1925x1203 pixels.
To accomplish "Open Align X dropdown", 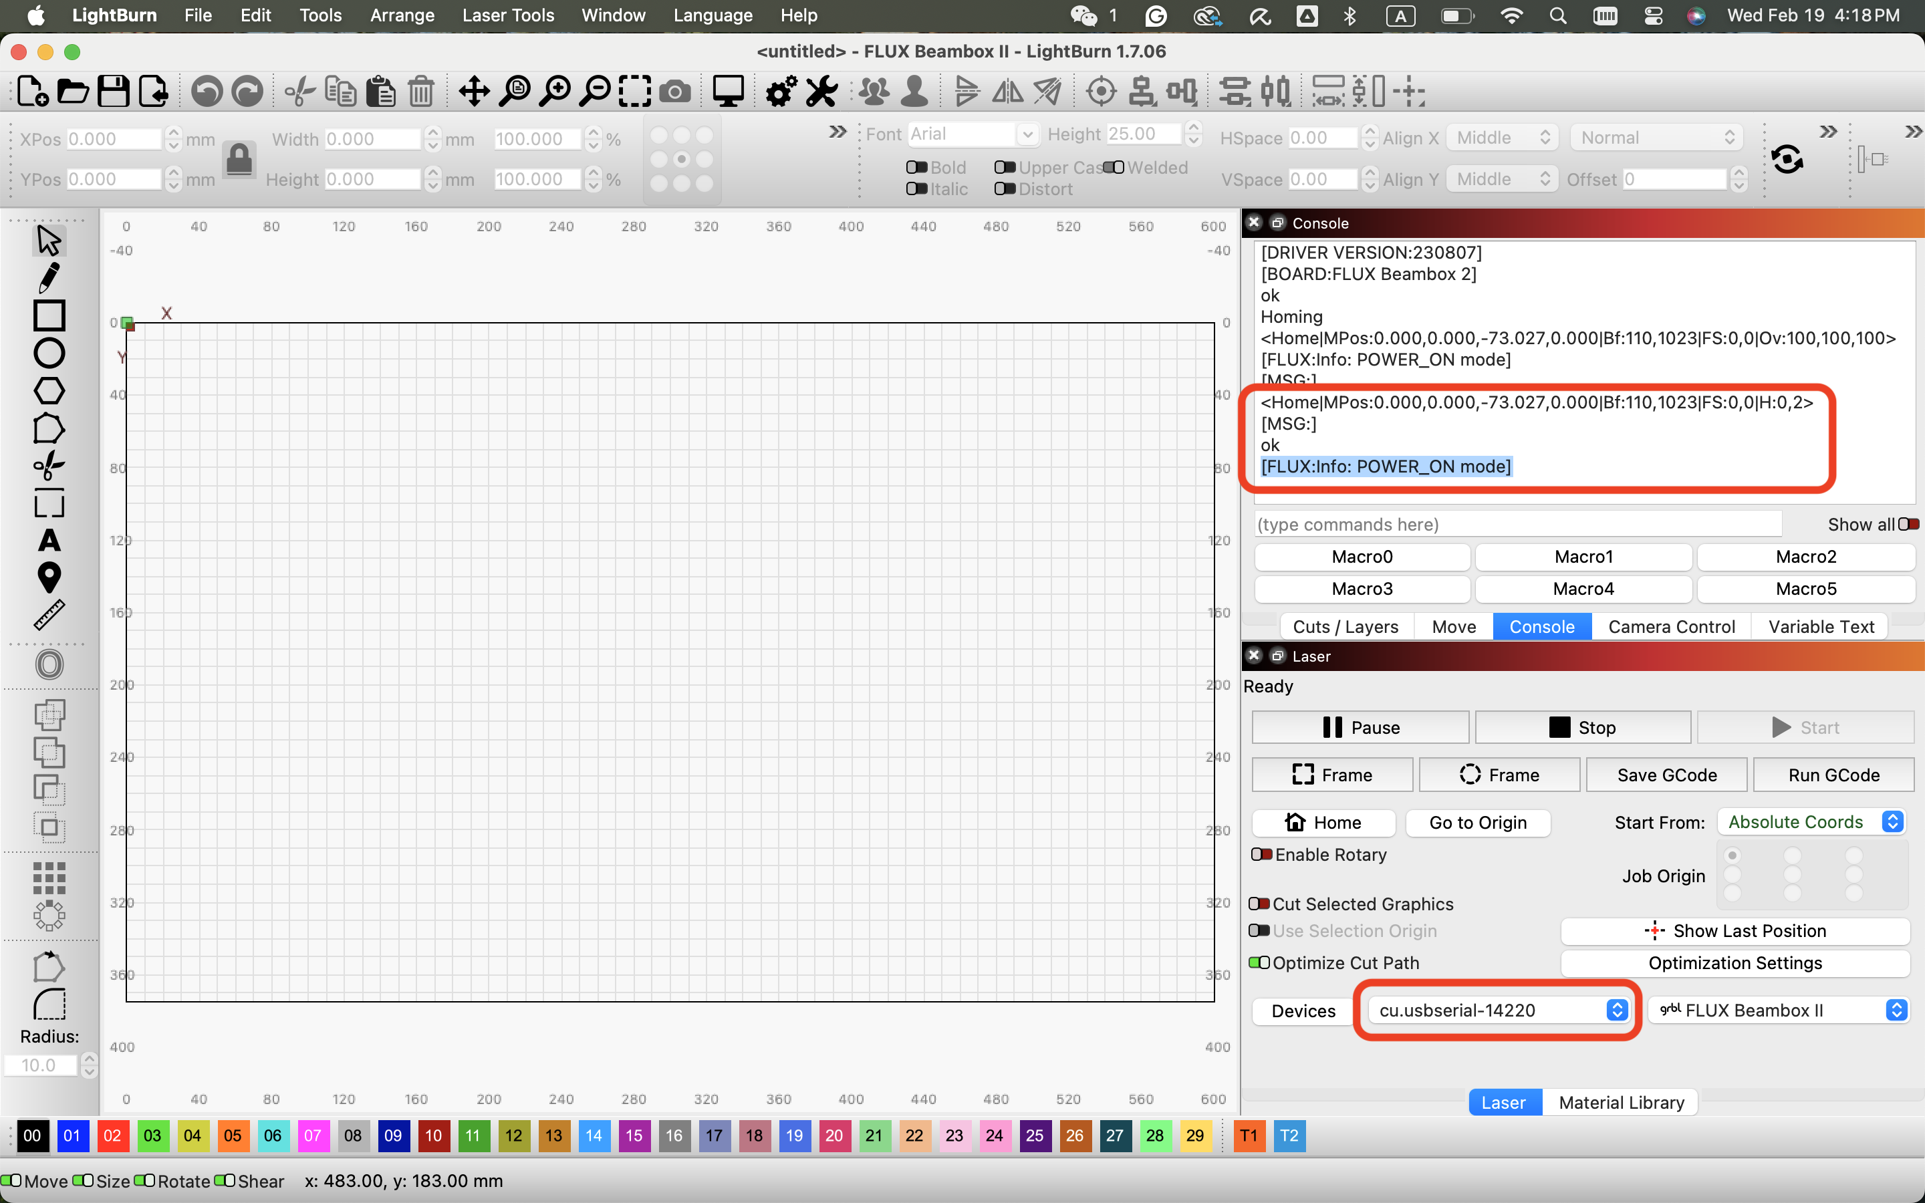I will pyautogui.click(x=1501, y=138).
